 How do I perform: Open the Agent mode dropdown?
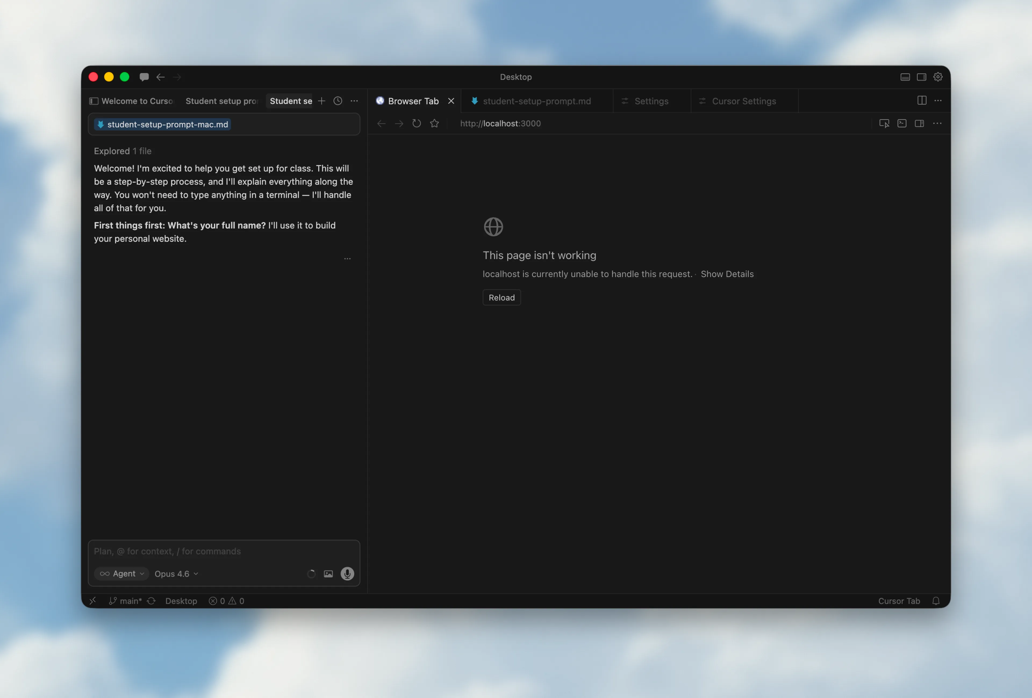pyautogui.click(x=122, y=574)
